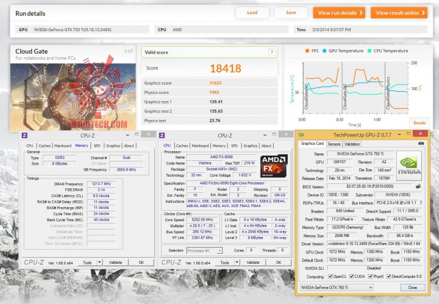Image resolution: width=439 pixels, height=304 pixels.
Task: Click the BIOS version save chip icon
Action: pos(418,186)
